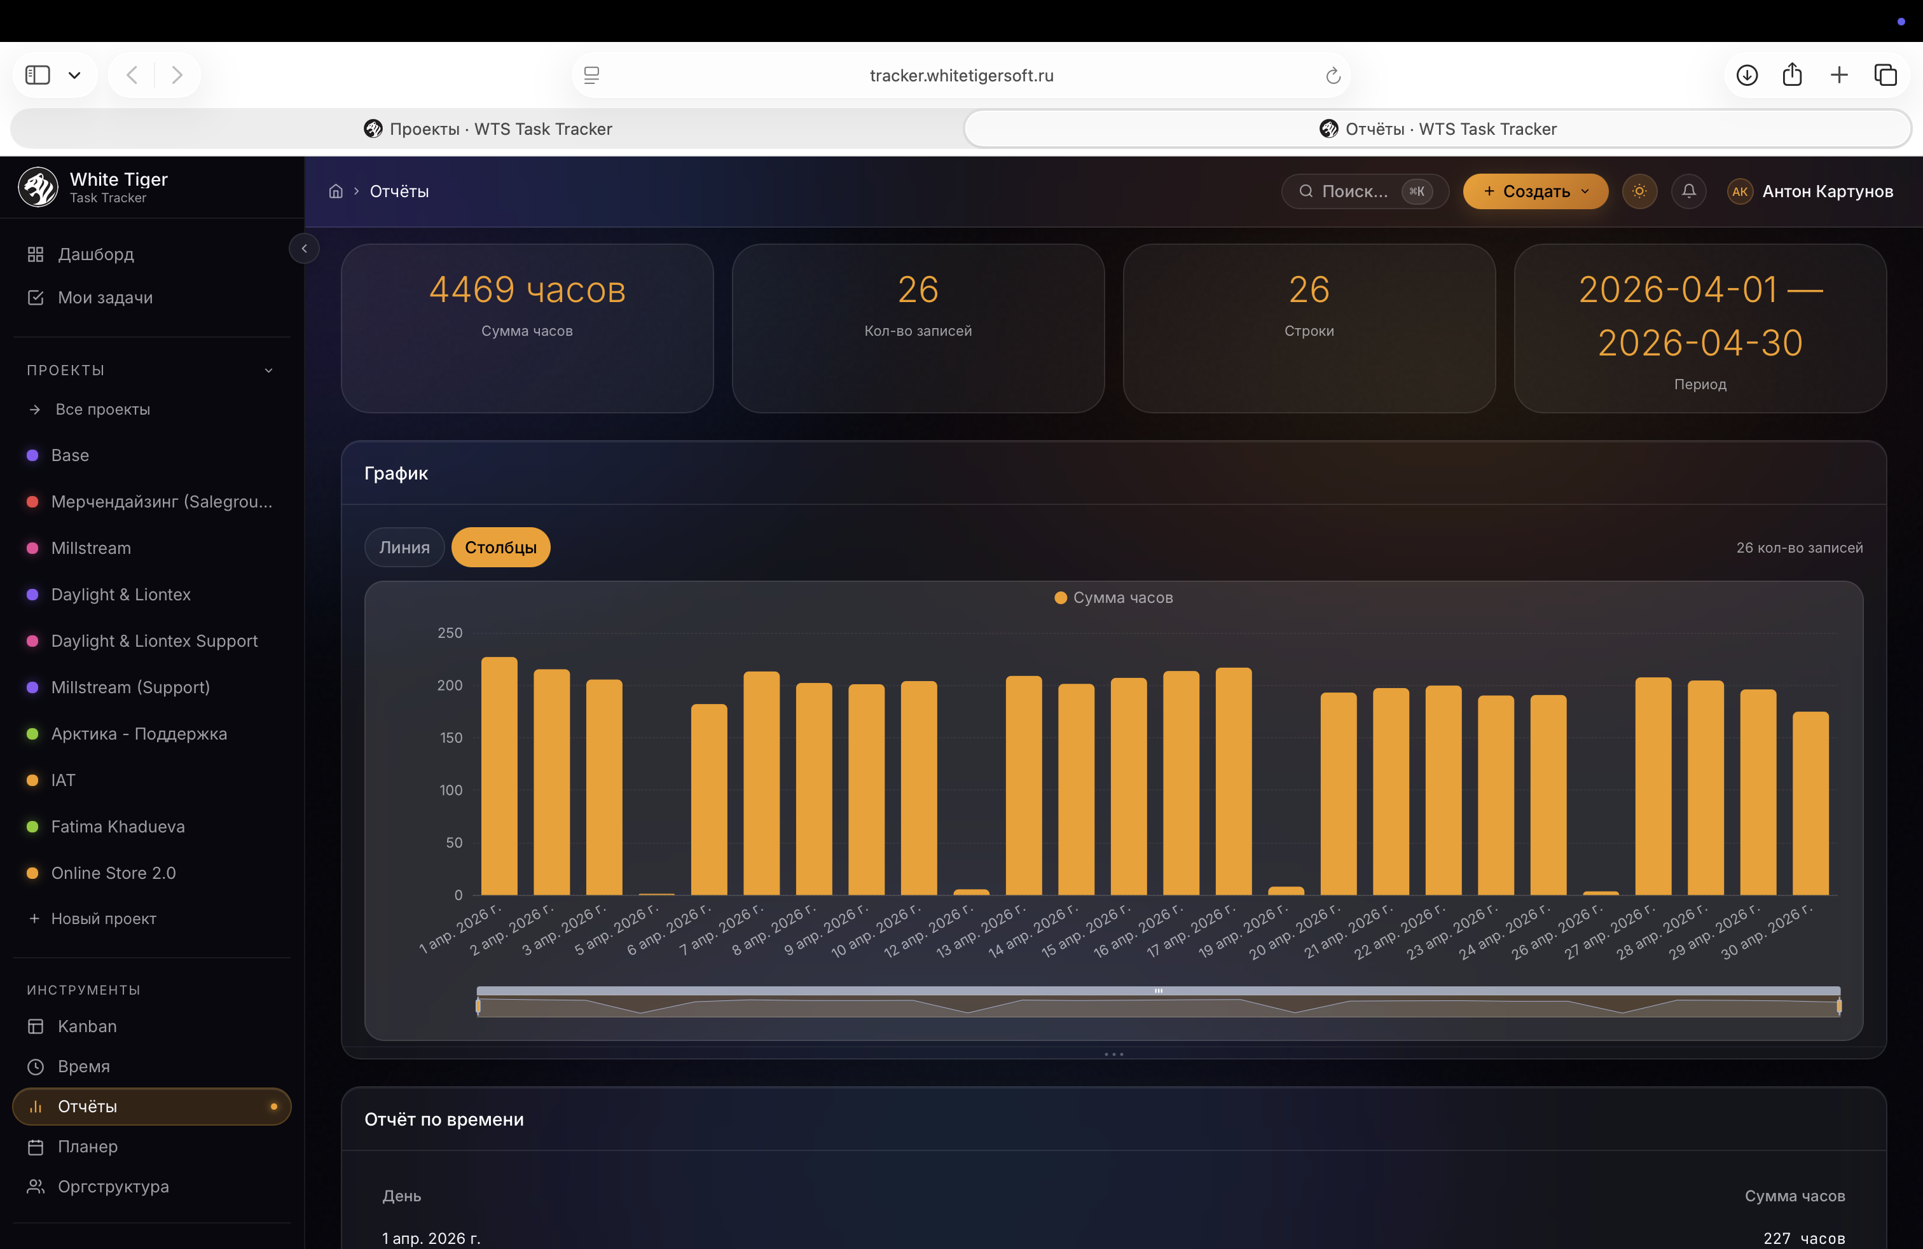
Task: Click the browser share icon
Action: 1792,75
